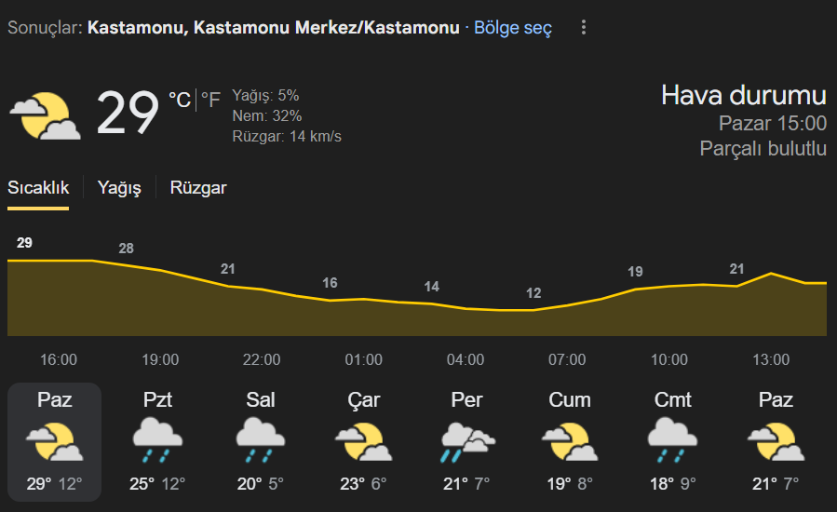Screen dimensions: 837x512
Task: Select Cmt rain cloud forecast icon
Action: click(x=672, y=440)
